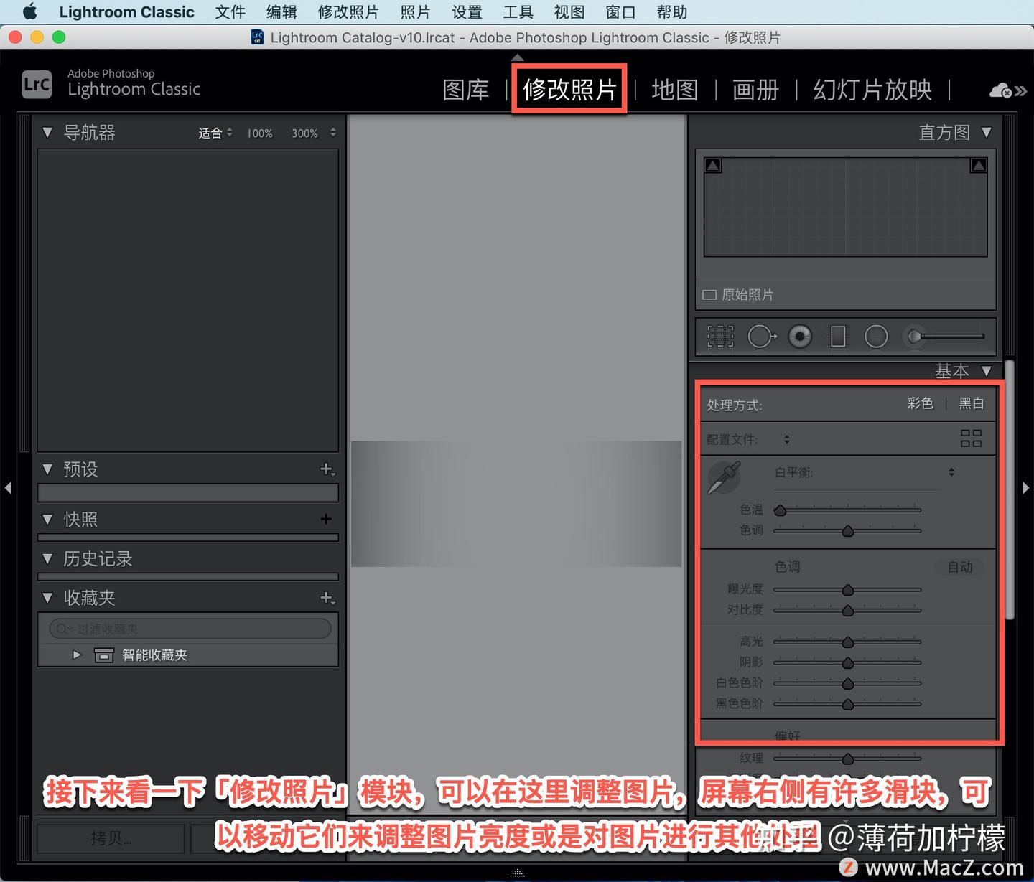Hide the right panel group arrow
Image resolution: width=1034 pixels, height=882 pixels.
1025,488
